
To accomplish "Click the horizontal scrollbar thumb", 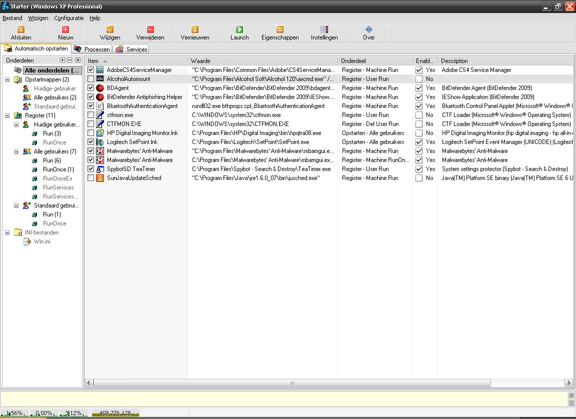I will click(292, 383).
